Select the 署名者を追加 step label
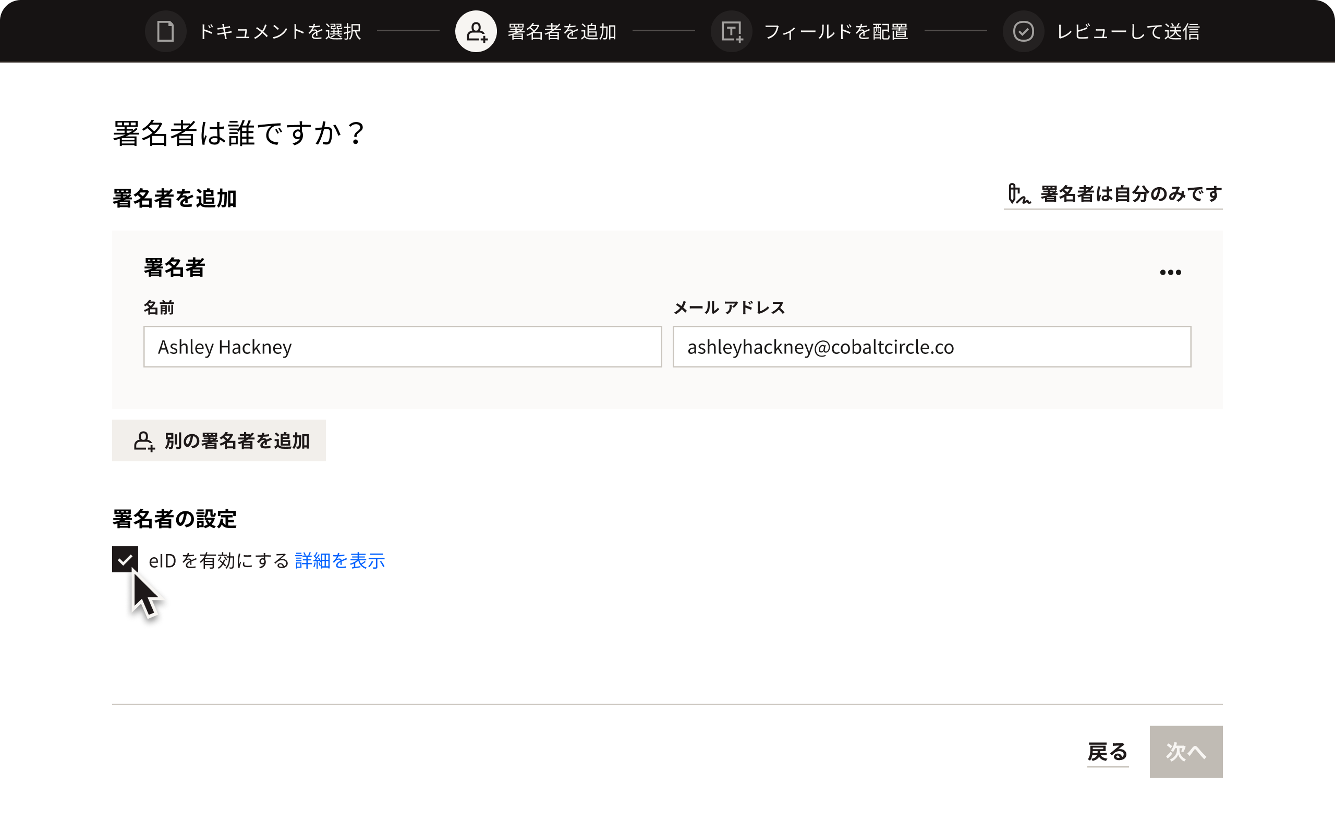Screen dimensions: 1335x834 562,31
